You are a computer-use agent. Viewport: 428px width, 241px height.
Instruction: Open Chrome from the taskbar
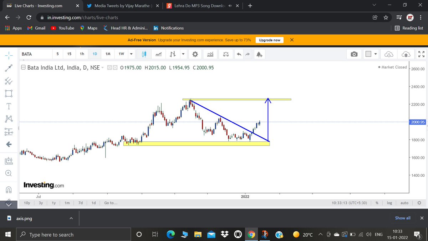tap(251, 235)
